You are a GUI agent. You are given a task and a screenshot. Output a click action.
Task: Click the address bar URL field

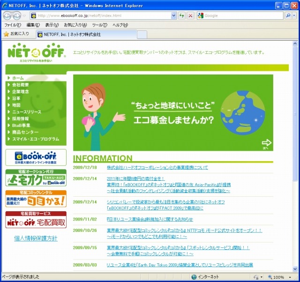click(103, 15)
